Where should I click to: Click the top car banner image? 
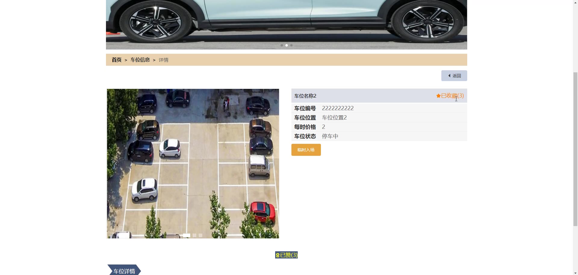click(286, 25)
